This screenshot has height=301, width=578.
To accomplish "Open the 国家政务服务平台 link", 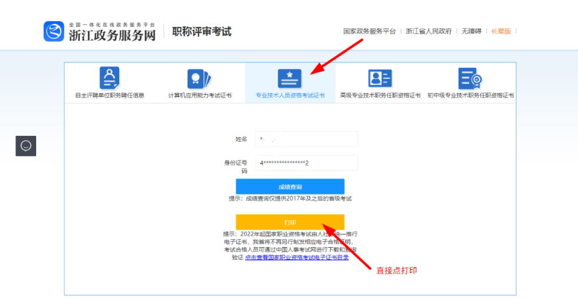I will pos(369,32).
